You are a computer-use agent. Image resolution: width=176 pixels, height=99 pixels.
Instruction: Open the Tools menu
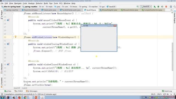pos(56,3)
